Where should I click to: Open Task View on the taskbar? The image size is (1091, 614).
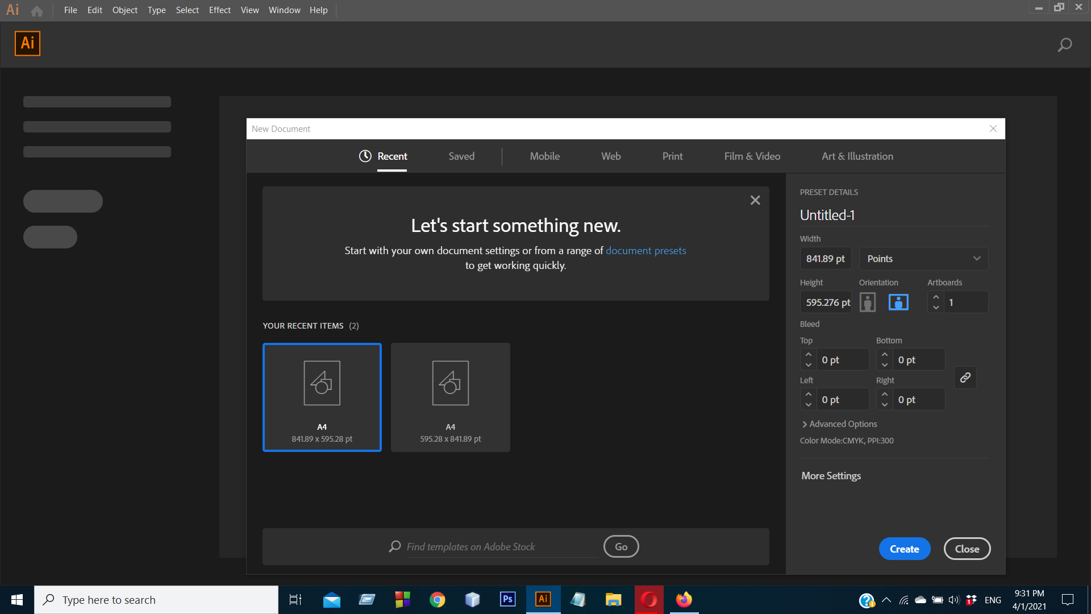click(295, 600)
